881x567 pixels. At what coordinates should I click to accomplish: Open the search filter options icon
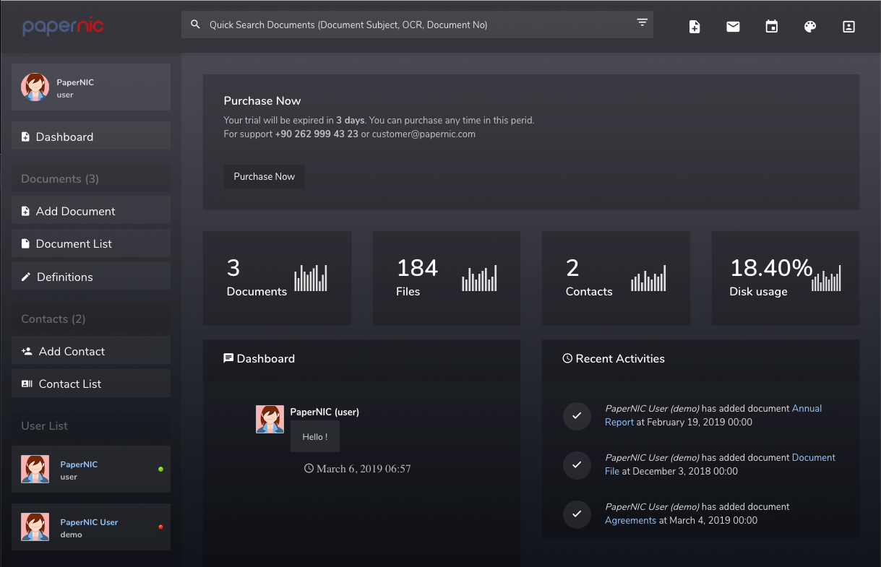pos(642,23)
